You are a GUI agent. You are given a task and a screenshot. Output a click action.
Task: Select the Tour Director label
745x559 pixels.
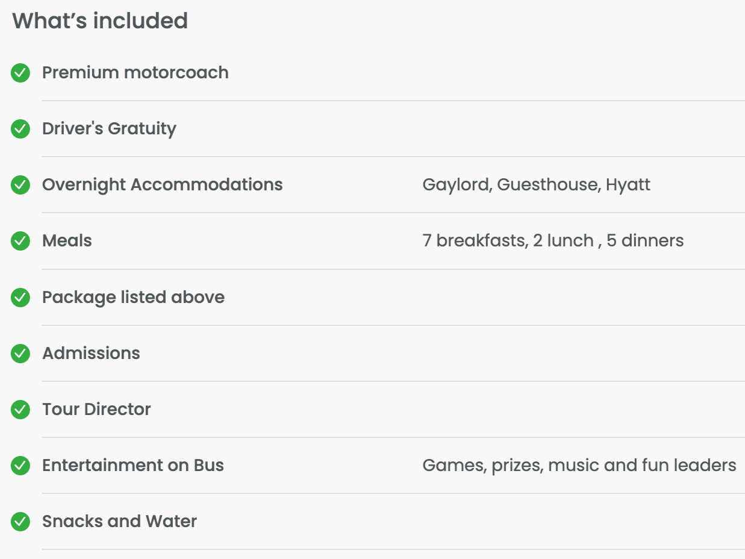[x=96, y=410]
